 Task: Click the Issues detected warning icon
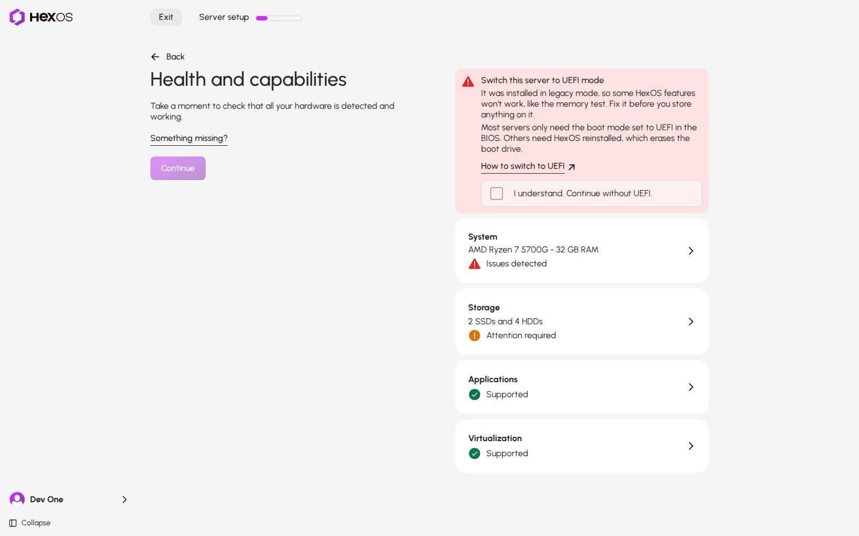click(475, 264)
